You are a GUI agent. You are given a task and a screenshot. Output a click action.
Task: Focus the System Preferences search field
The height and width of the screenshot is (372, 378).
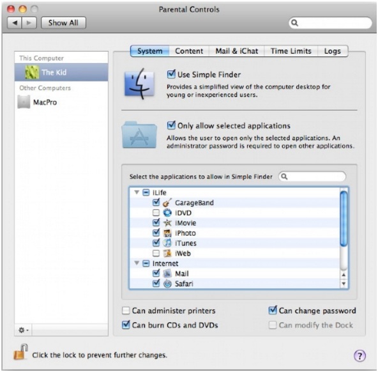click(330, 23)
